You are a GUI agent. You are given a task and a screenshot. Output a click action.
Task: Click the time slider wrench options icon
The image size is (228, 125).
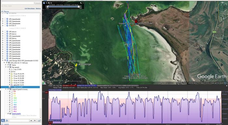pos(81,3)
